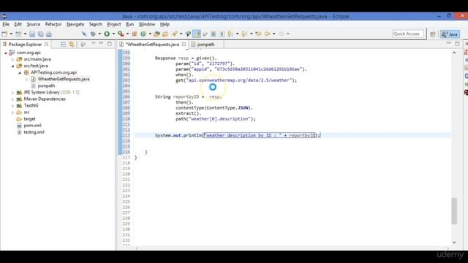
Task: Click the editor vertical scrollbar thumb
Action: click(x=454, y=211)
